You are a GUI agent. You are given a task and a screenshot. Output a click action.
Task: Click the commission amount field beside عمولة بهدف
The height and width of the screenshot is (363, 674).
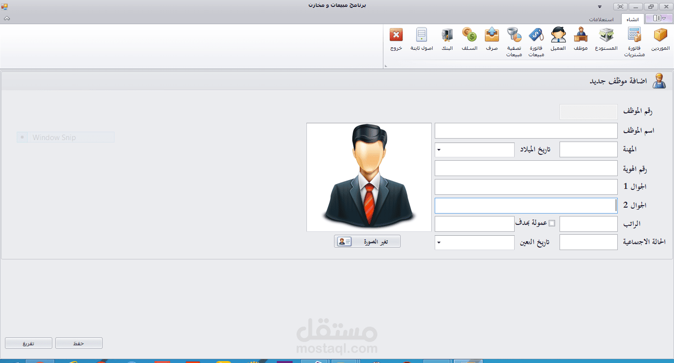point(475,224)
